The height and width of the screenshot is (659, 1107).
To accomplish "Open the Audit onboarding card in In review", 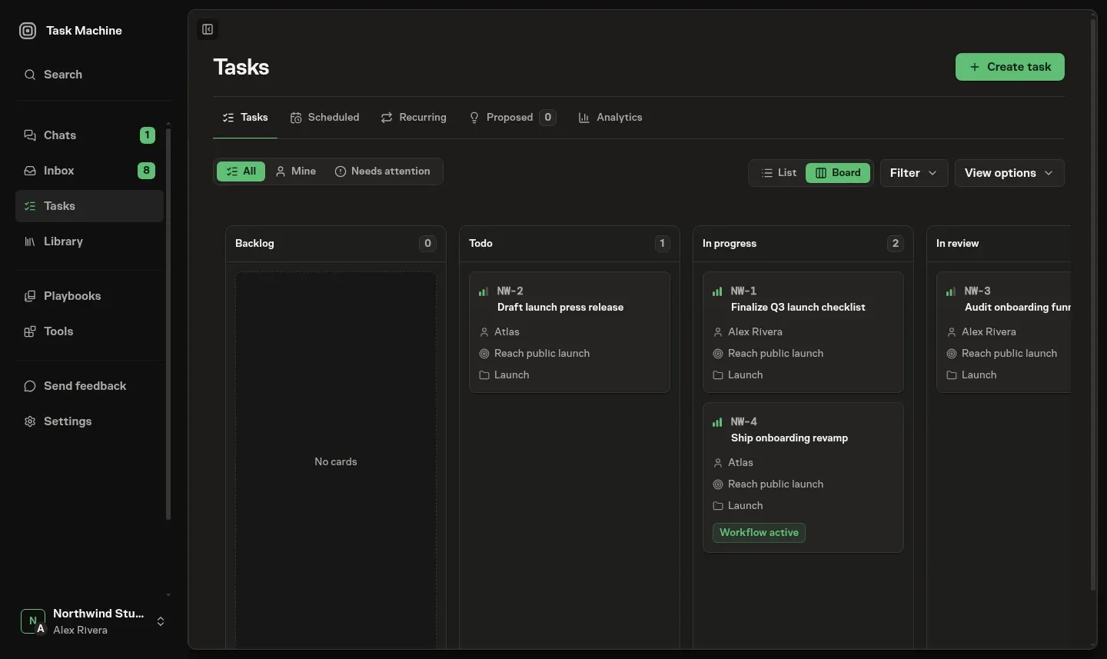I will coord(1004,332).
